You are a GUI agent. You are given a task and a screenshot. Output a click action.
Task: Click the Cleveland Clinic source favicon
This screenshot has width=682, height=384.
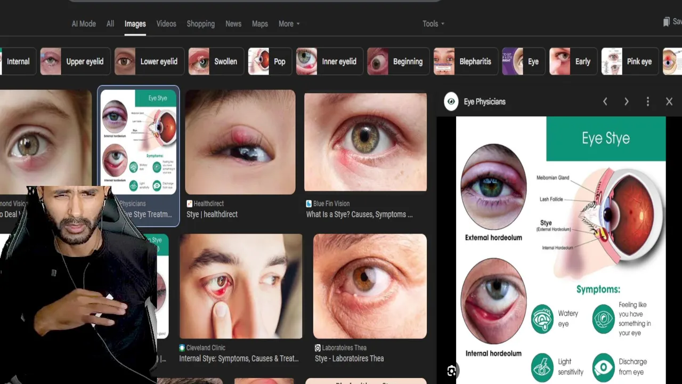pos(182,348)
